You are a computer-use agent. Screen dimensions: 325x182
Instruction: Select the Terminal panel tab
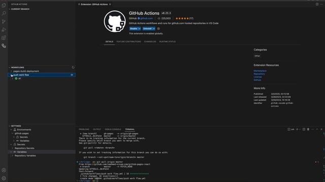coord(130,129)
